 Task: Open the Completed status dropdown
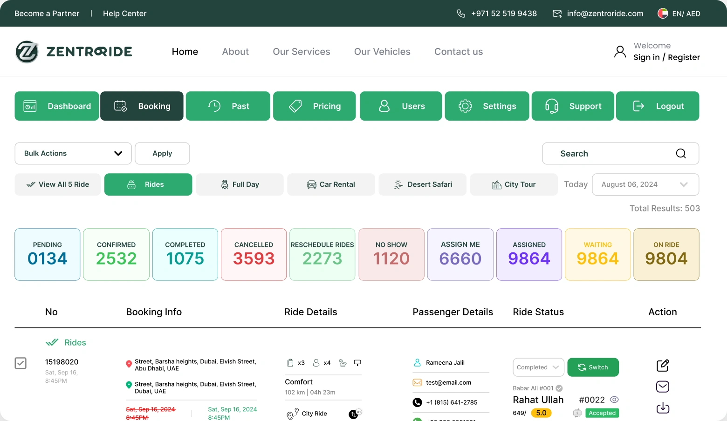point(538,367)
